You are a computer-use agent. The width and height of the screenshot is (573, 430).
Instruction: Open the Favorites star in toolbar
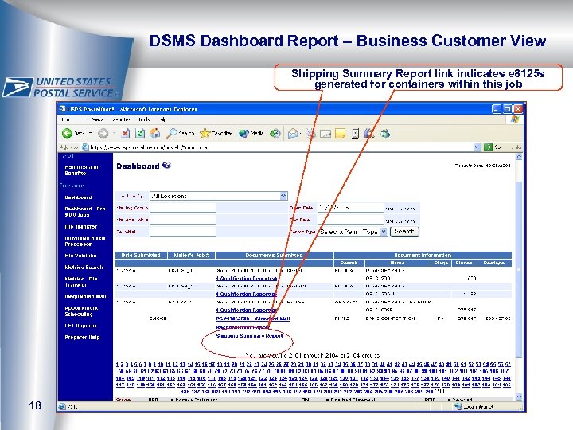tap(216, 134)
